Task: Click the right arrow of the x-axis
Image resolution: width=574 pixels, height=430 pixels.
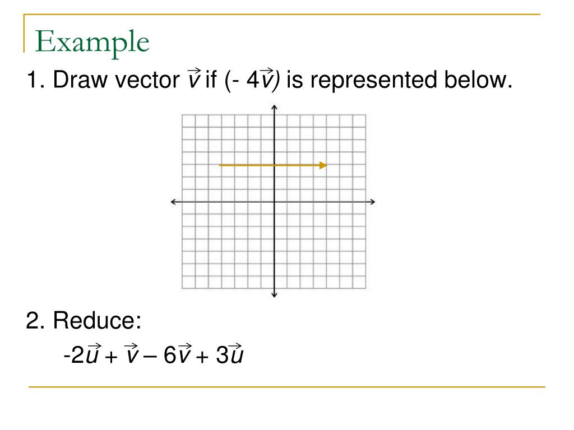Action: 372,202
